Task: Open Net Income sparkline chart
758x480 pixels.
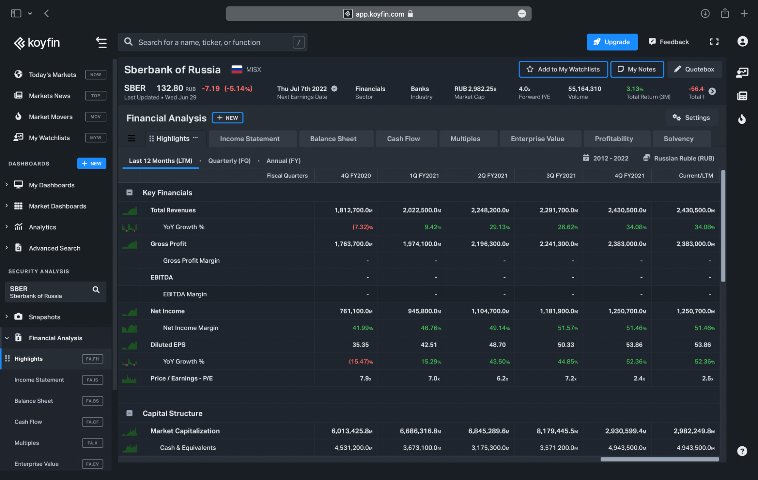Action: 129,312
